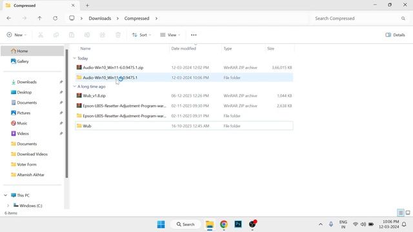Screen dimensions: 413x232
Task: Collapse the A long time ago group
Action: [75, 86]
